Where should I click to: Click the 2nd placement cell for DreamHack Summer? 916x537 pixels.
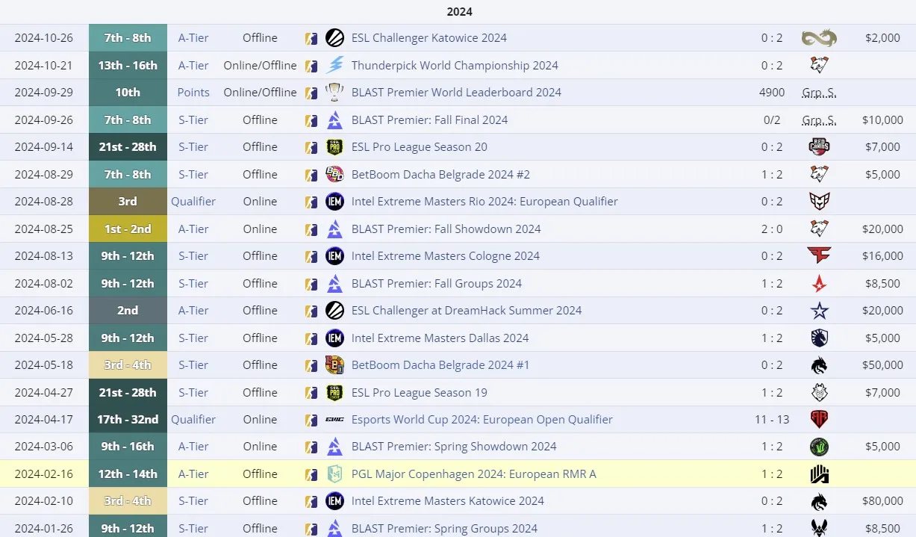(128, 311)
